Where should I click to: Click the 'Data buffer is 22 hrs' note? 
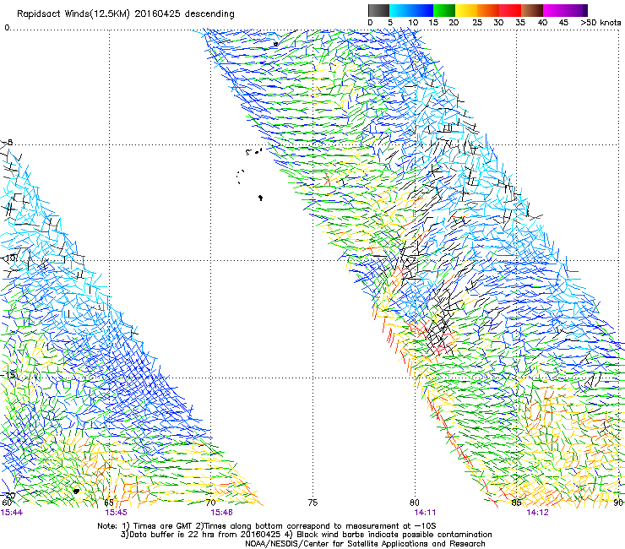(306, 535)
